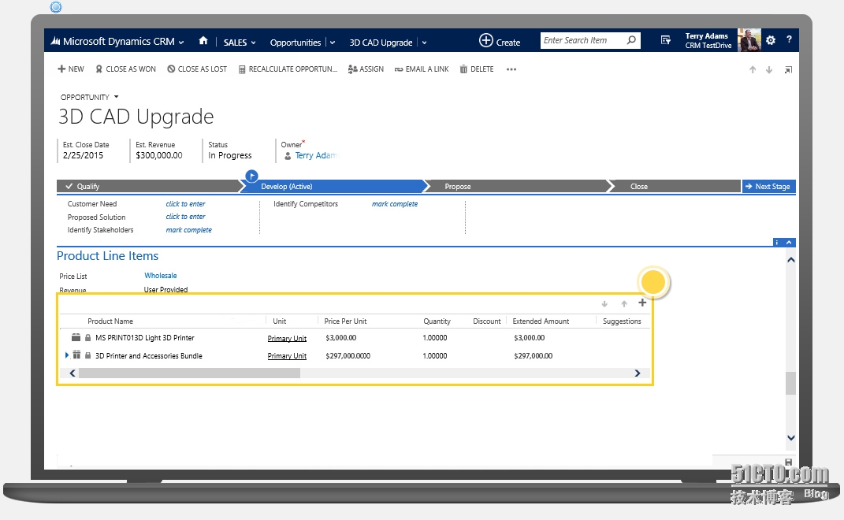The height and width of the screenshot is (520, 844).
Task: Click RECALCULATE OPPORTUNITY command
Action: click(288, 69)
